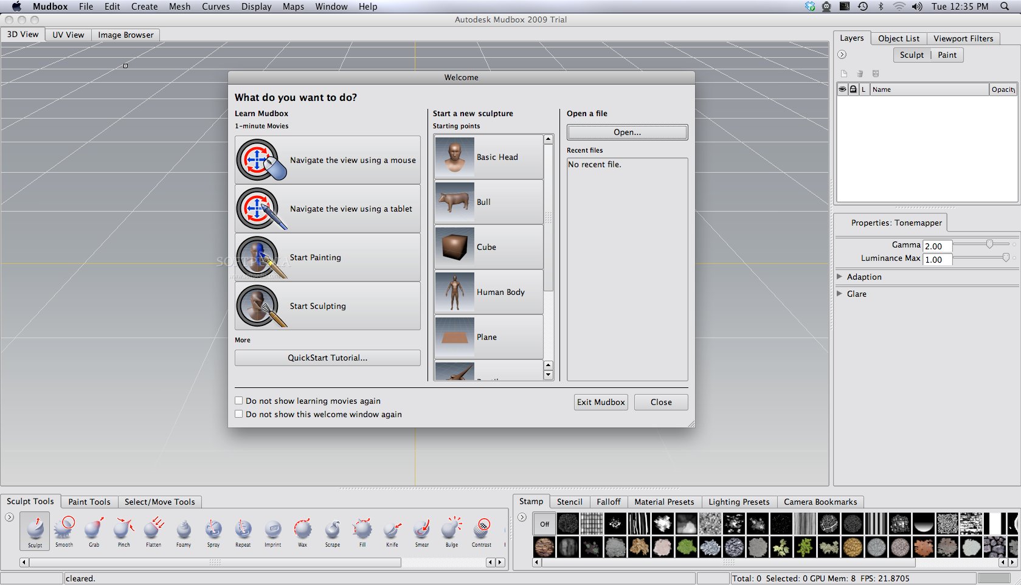Select the Pinch sculpt tool
Viewport: 1021px width, 585px height.
[123, 530]
